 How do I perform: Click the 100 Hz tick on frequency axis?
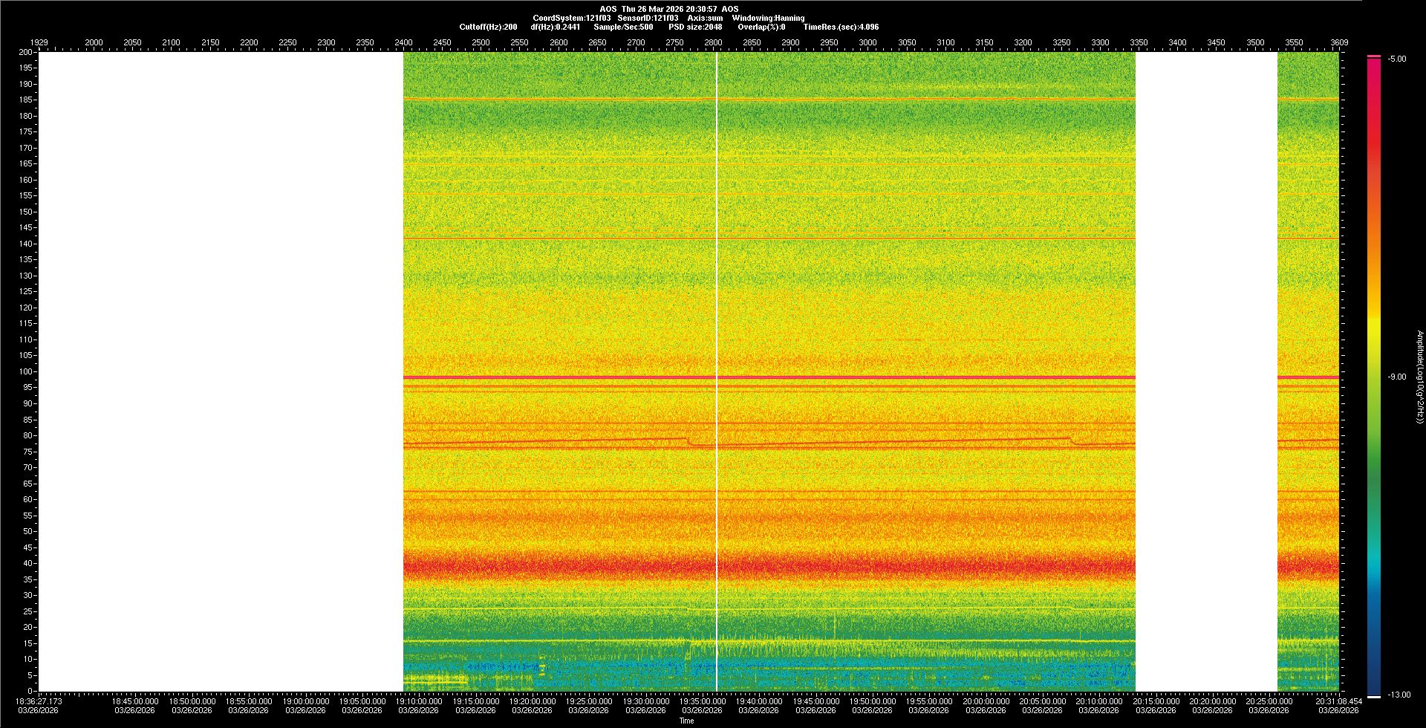pyautogui.click(x=27, y=371)
